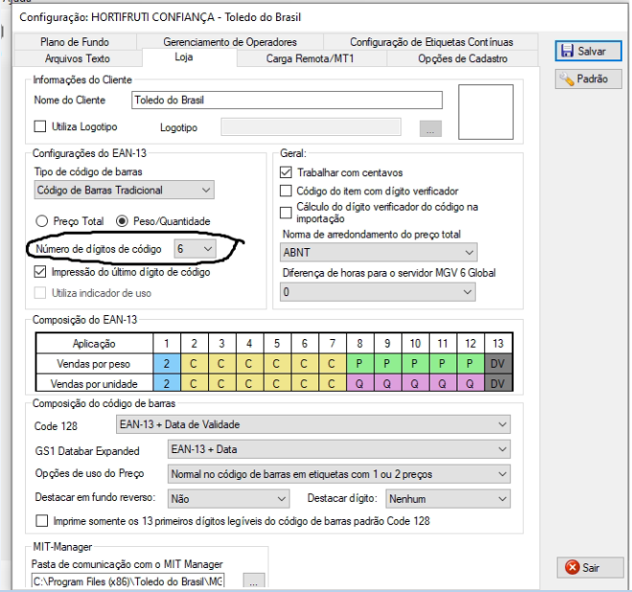Click the MIT Manager folder path field
The height and width of the screenshot is (592, 632).
(x=128, y=581)
